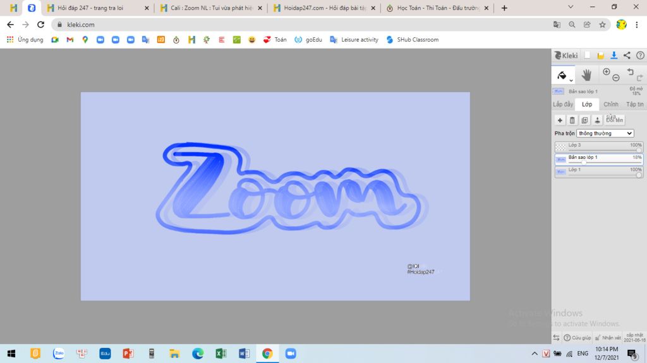Open the Pha trộn blend mode dropdown
This screenshot has height=363, width=647.
(605, 134)
